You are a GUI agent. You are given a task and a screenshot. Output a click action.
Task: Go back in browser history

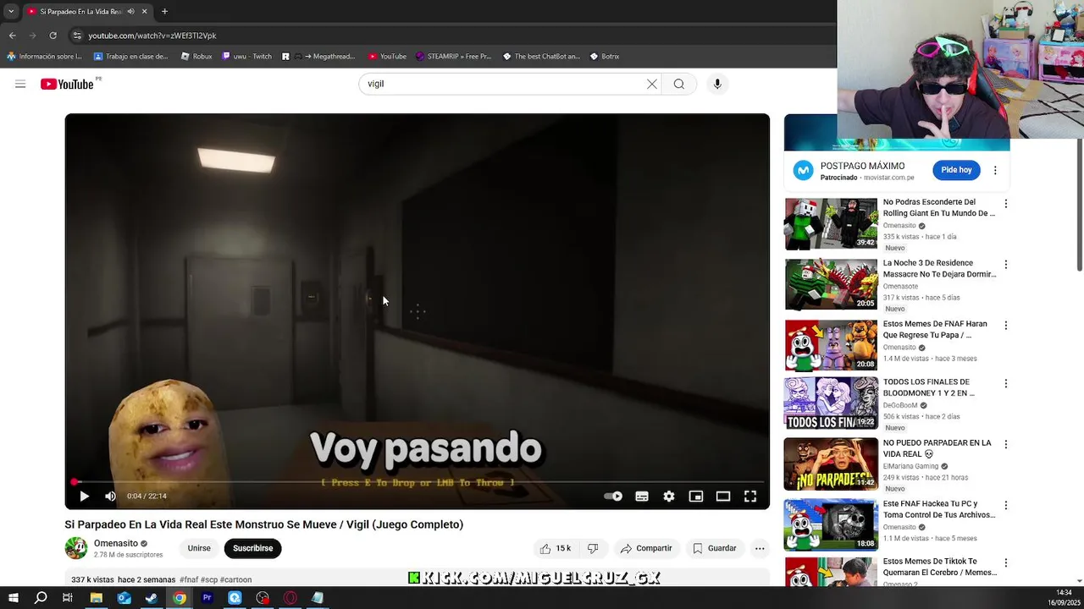tap(12, 36)
